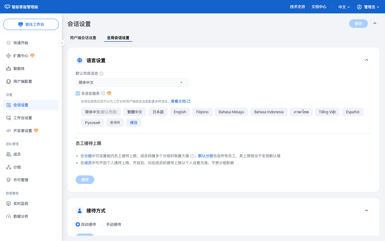
Task: Click the 前往工作台 button
Action: pyautogui.click(x=31, y=24)
